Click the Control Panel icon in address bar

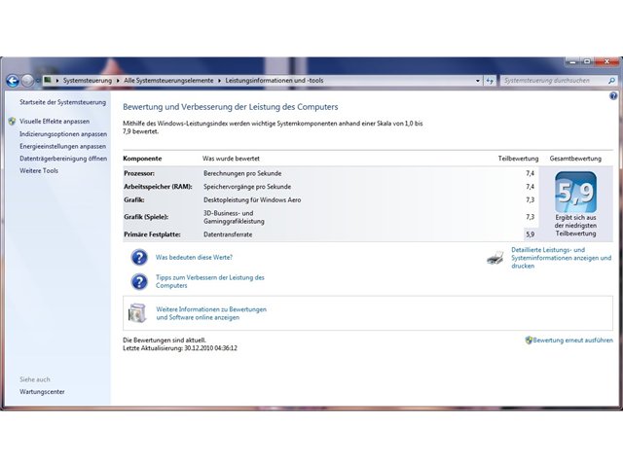pyautogui.click(x=48, y=80)
